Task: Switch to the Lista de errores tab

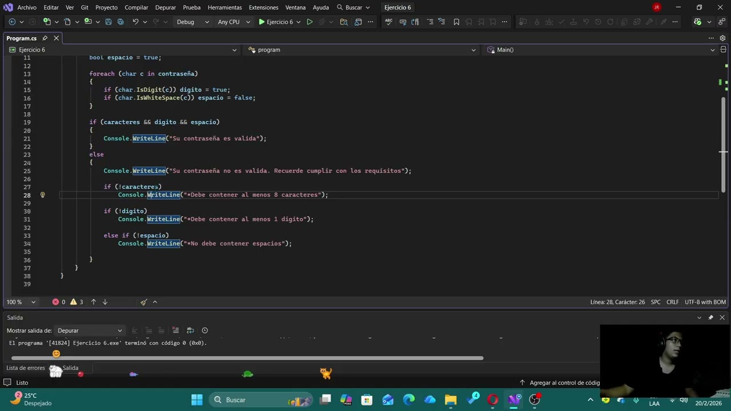Action: click(x=26, y=368)
